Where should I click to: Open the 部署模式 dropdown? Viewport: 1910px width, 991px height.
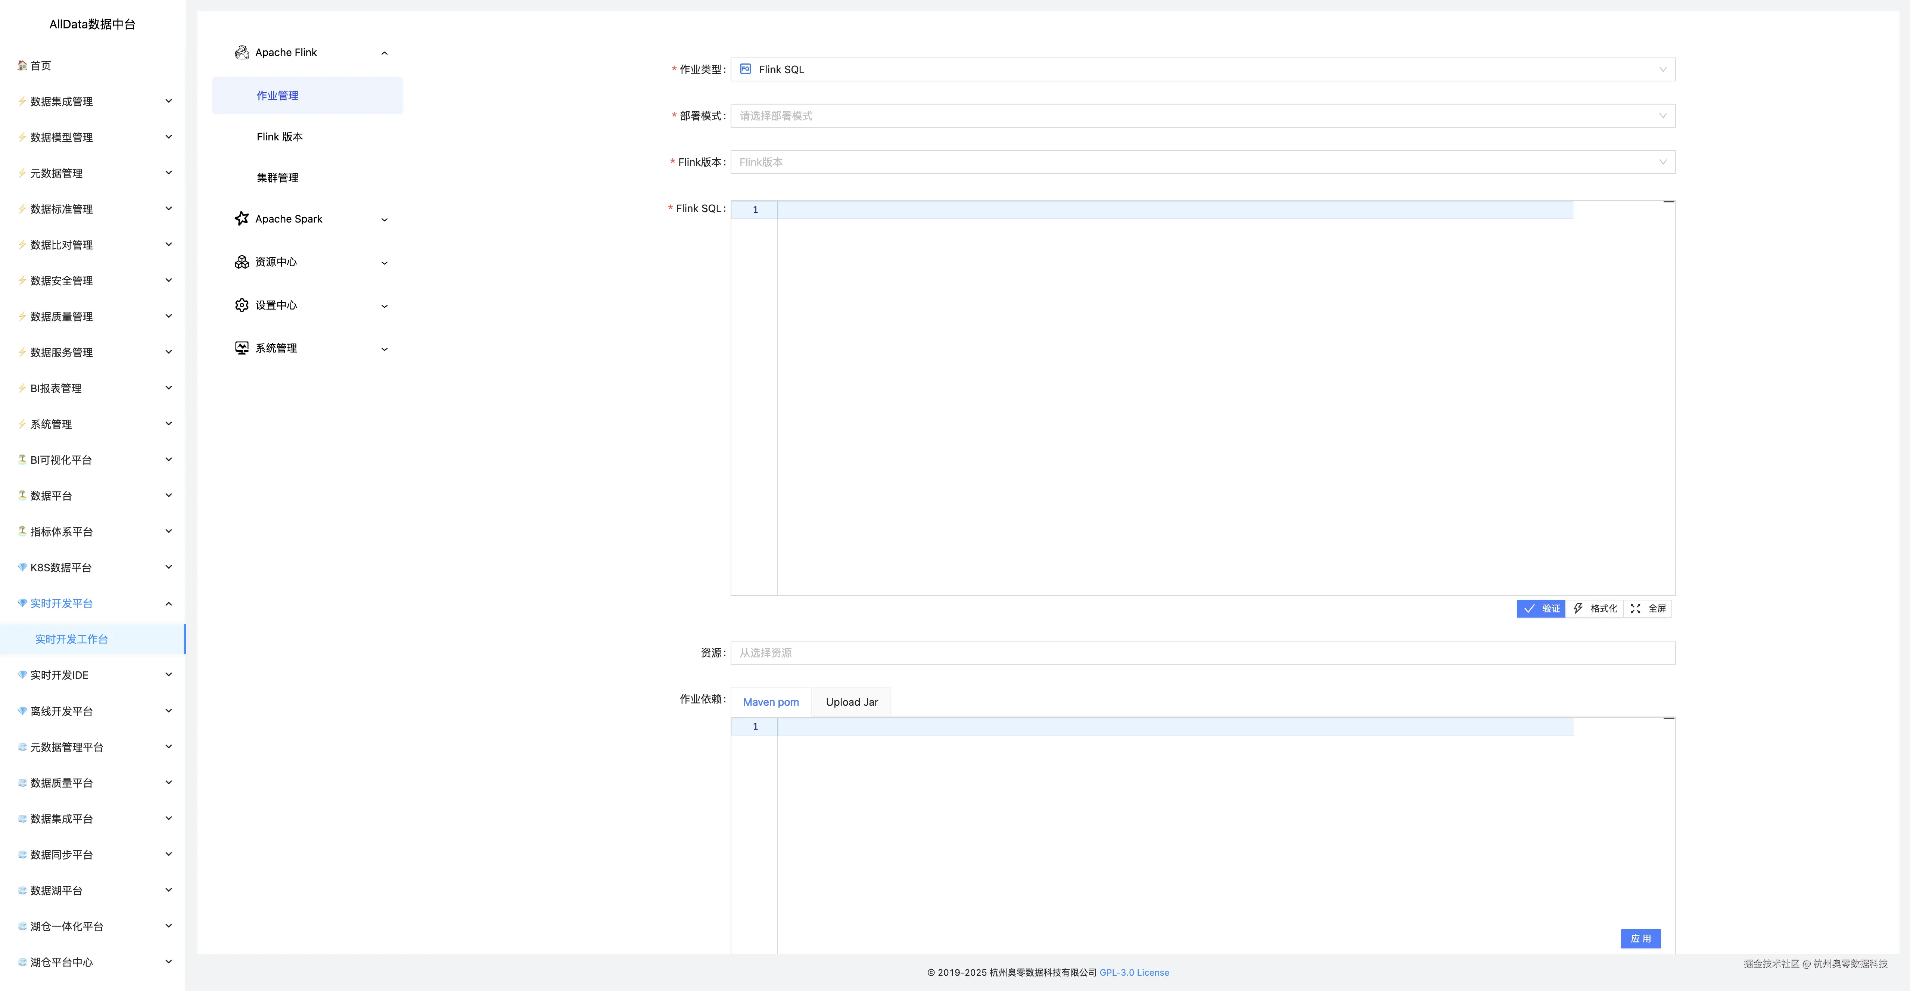1202,116
